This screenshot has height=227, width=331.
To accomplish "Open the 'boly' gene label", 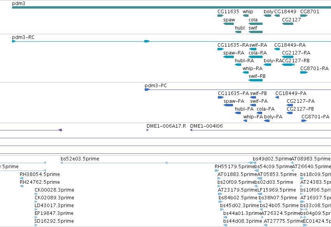I will (x=268, y=12).
